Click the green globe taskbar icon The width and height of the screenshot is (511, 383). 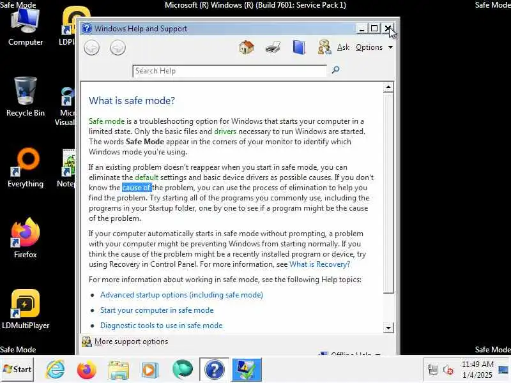pyautogui.click(x=182, y=370)
